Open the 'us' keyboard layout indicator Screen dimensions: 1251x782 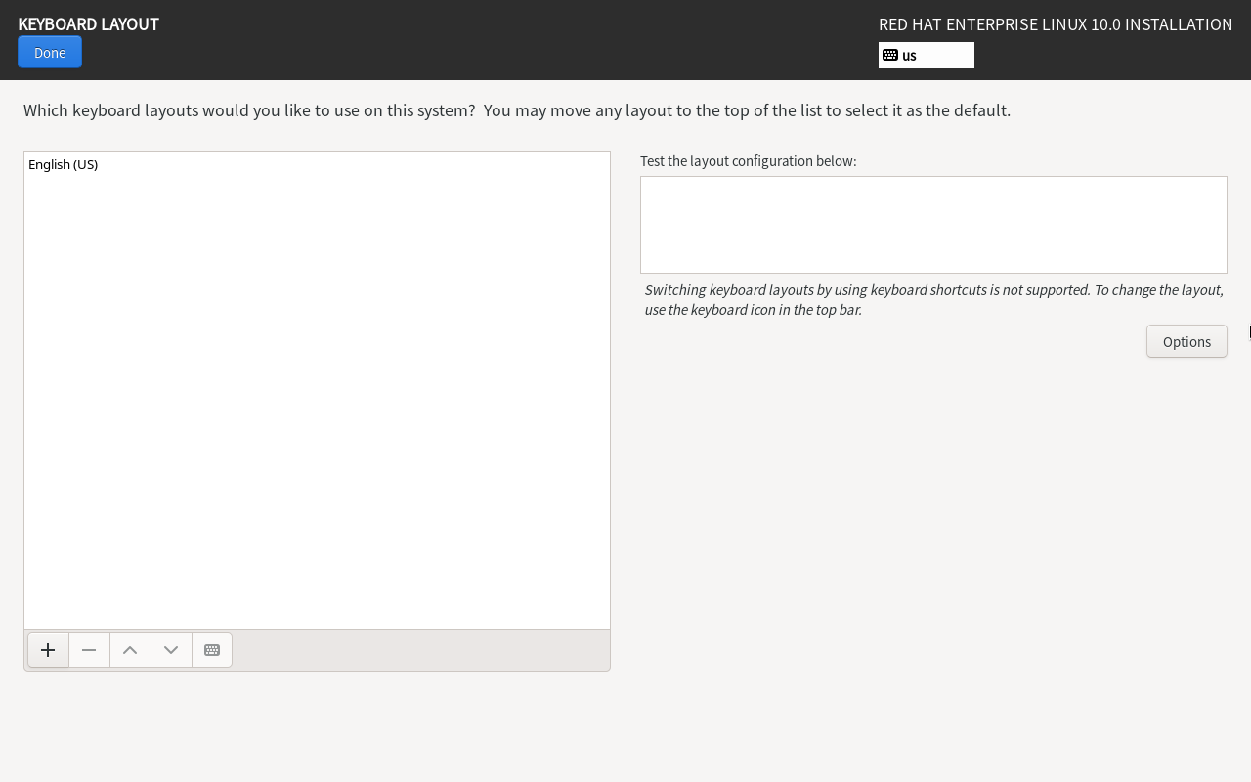[x=927, y=55]
